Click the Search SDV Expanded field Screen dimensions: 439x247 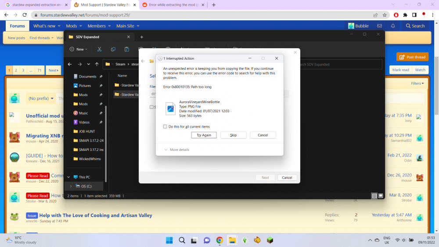(x=338, y=64)
